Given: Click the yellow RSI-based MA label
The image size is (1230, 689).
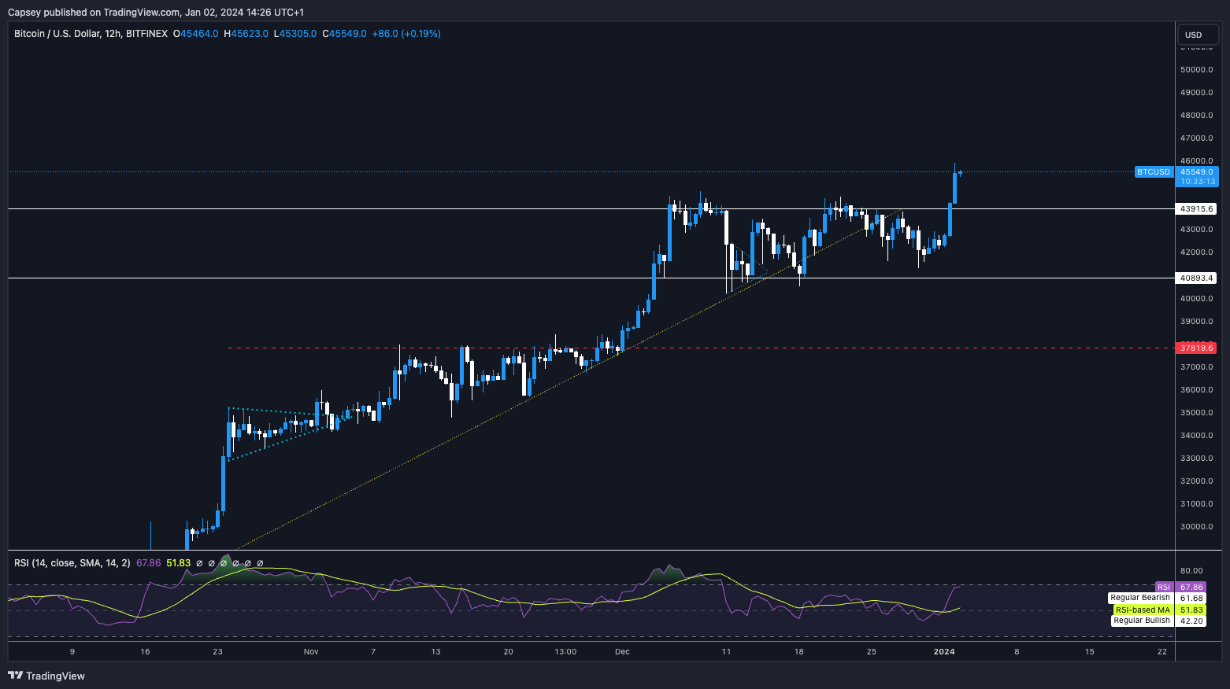Looking at the screenshot, I should (x=1143, y=610).
